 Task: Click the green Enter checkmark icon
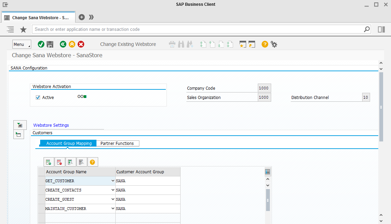pos(41,44)
